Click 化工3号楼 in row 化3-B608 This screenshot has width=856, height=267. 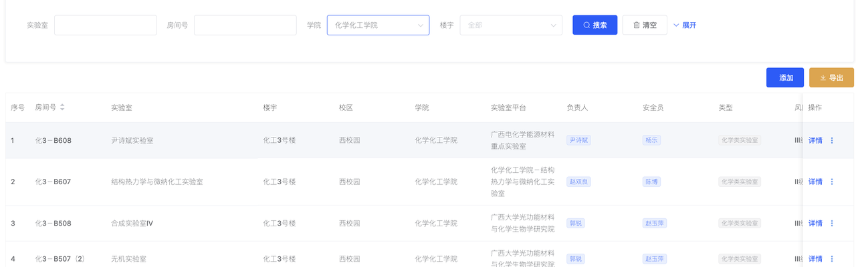click(x=280, y=140)
